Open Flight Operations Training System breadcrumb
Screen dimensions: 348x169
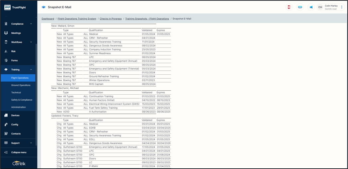click(x=77, y=19)
